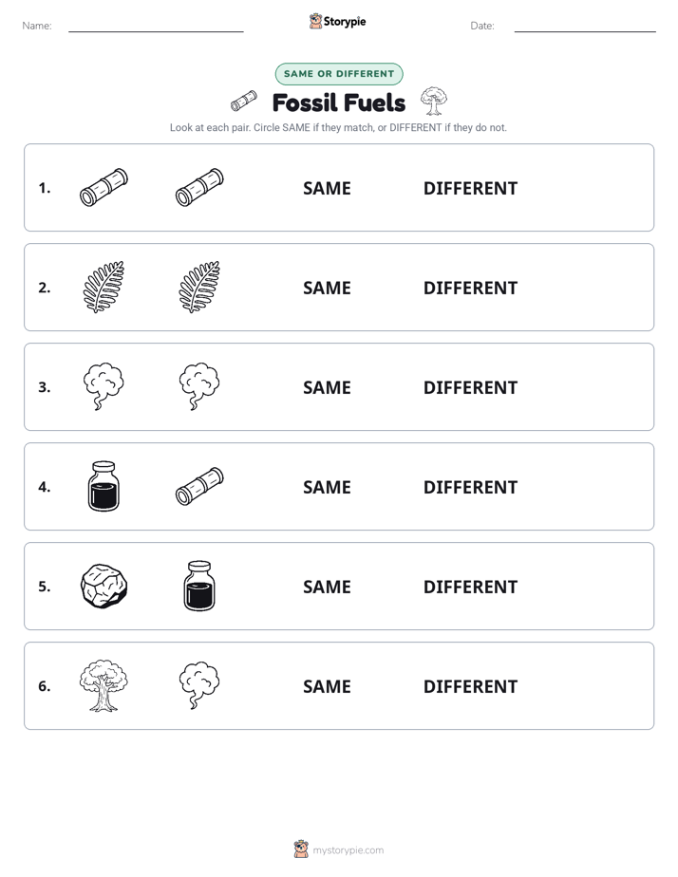Click the coal rock picture in row 5
678x877 pixels.
pos(104,586)
